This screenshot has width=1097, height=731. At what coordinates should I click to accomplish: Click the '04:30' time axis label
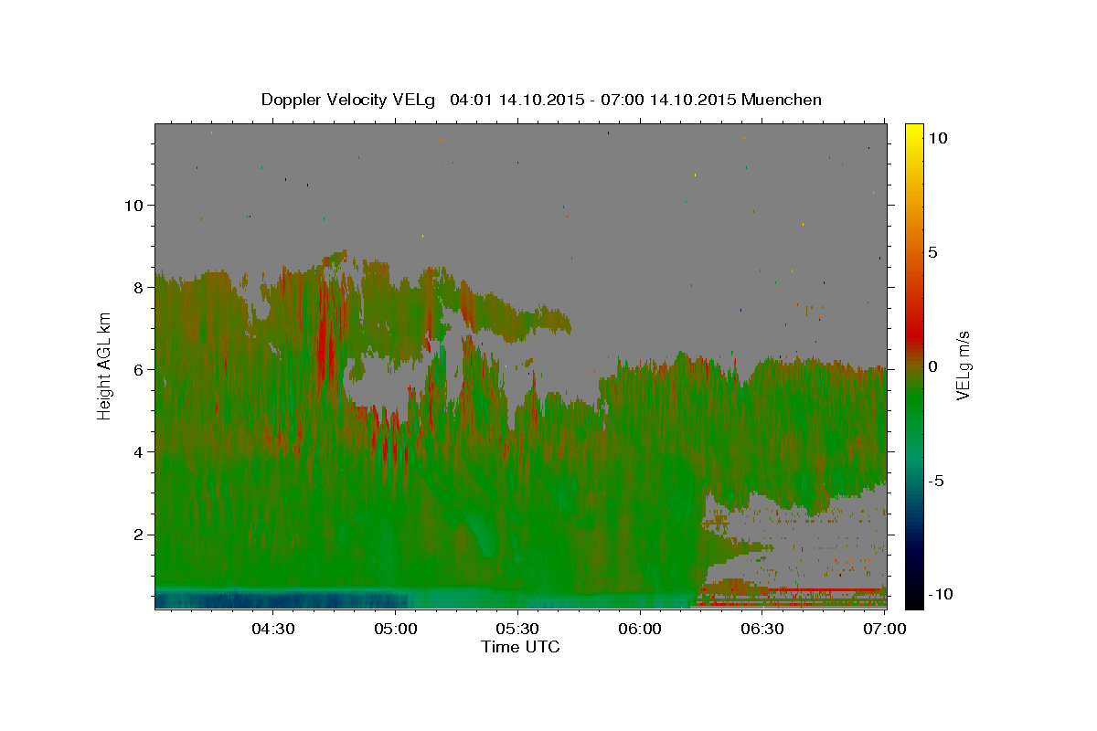(x=272, y=629)
